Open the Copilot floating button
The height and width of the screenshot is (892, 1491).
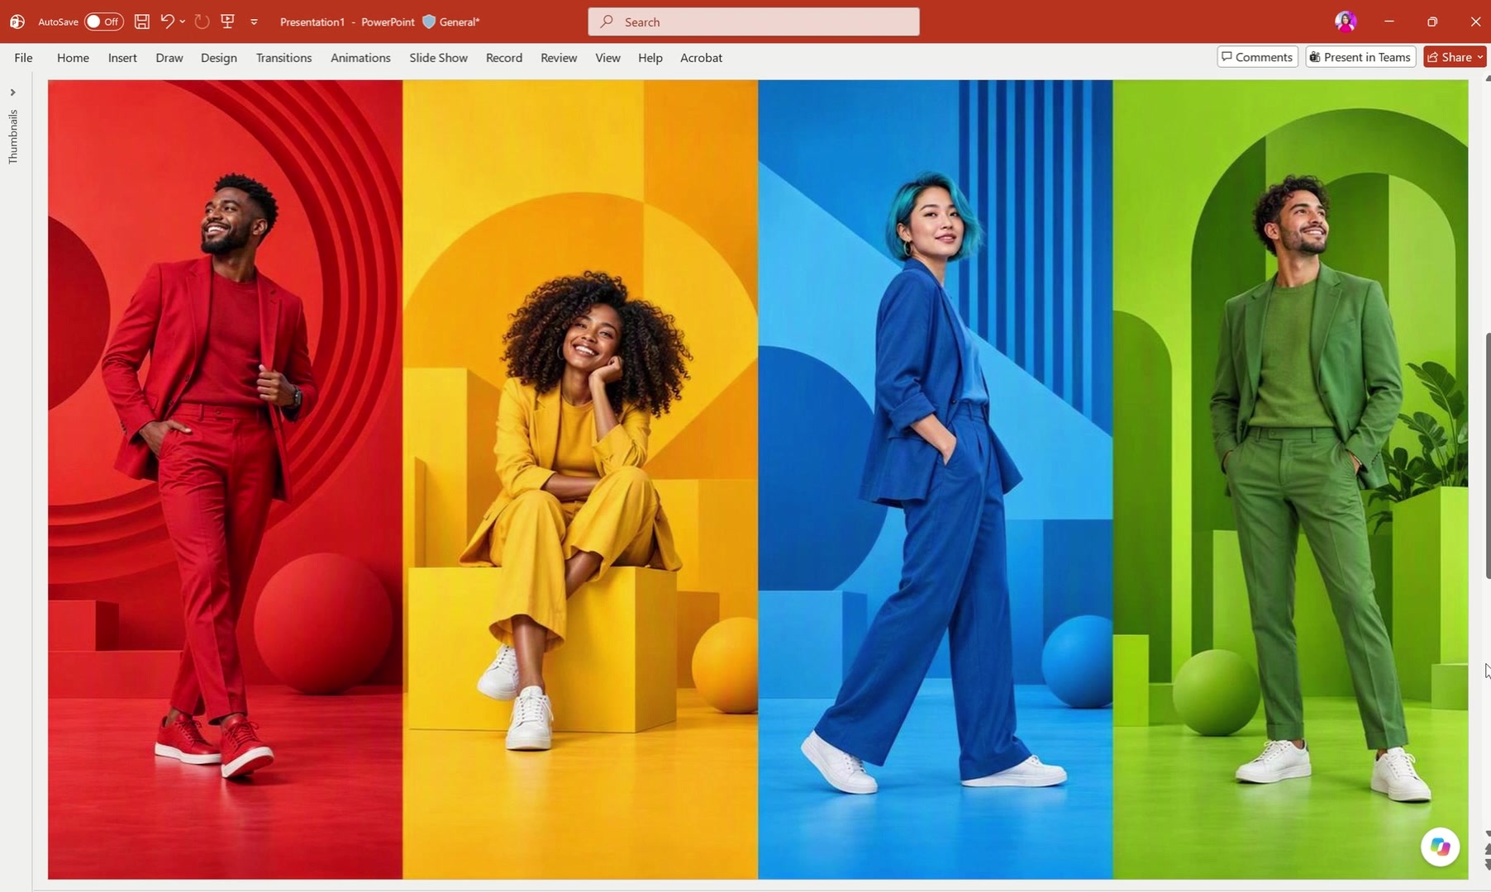1440,847
